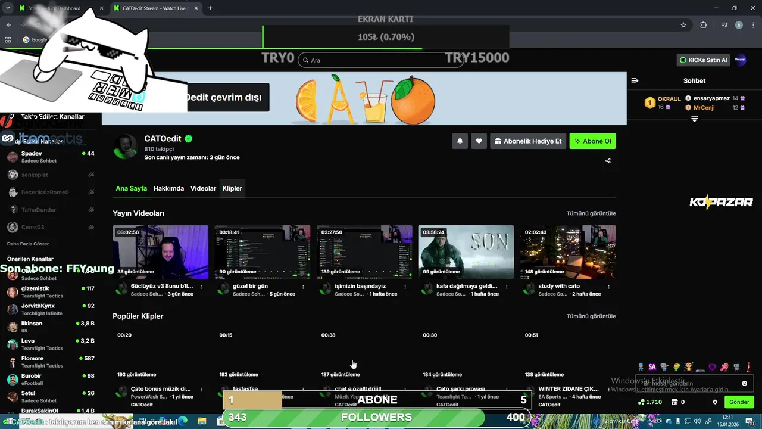Open chat settings gear icon
The width and height of the screenshot is (762, 429).
715,402
